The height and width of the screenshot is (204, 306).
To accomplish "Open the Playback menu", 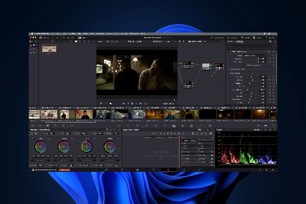I will [100, 34].
